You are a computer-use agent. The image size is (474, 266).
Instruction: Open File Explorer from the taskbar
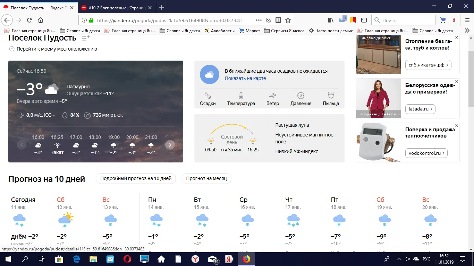point(93,259)
